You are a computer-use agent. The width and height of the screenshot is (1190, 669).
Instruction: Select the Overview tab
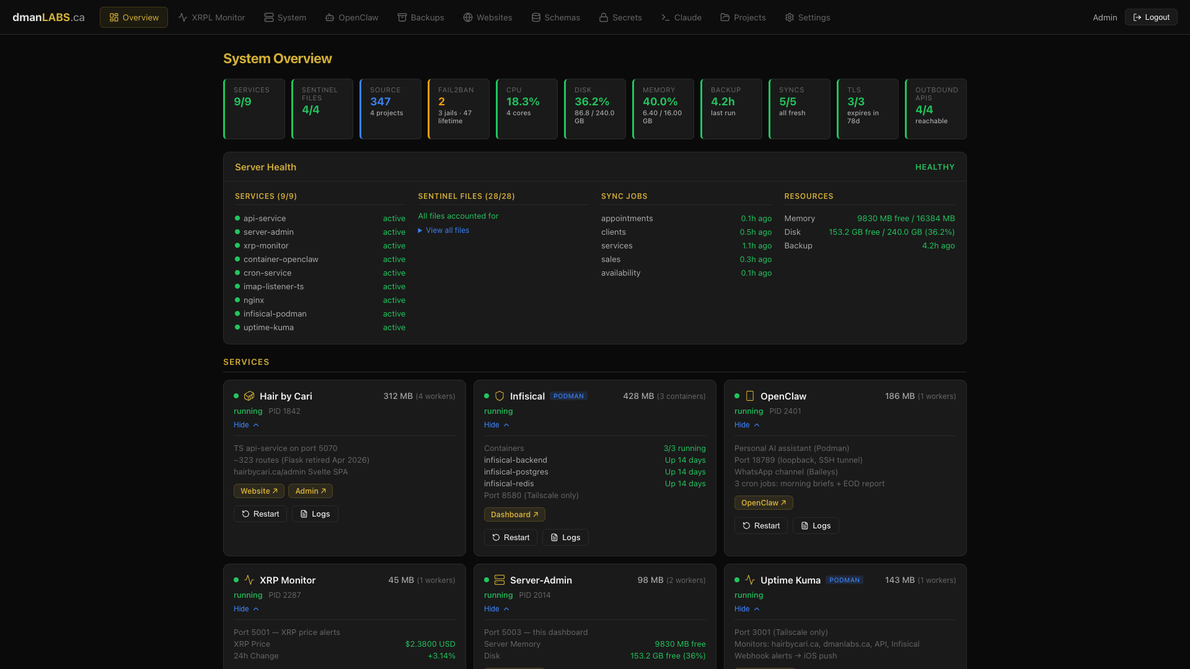click(x=134, y=17)
